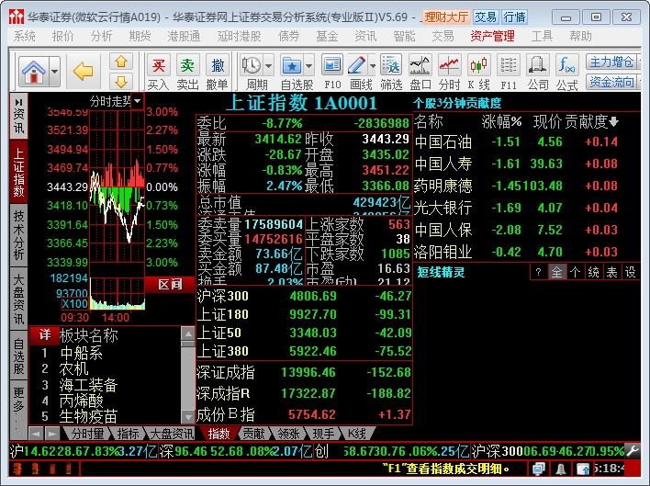Click sector list scrollbar down arrow
The height and width of the screenshot is (486, 650).
[188, 417]
